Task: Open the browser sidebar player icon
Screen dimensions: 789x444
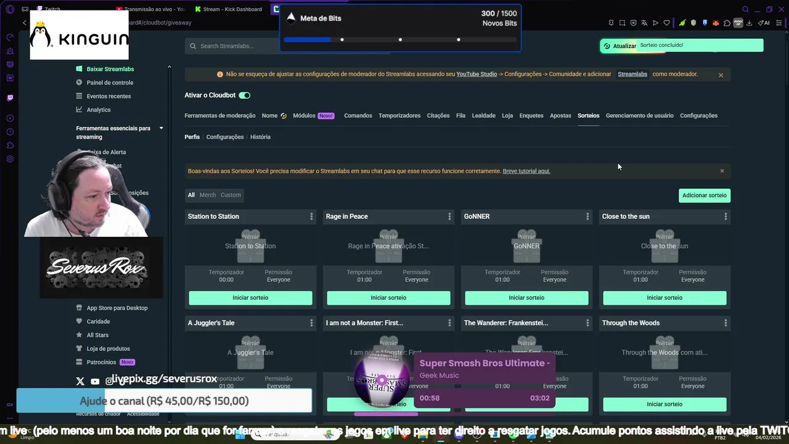Action: [10, 118]
